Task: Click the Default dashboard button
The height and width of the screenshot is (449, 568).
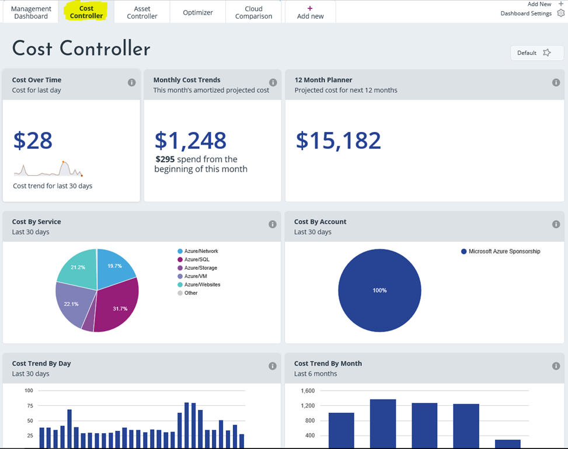Action: coord(537,53)
